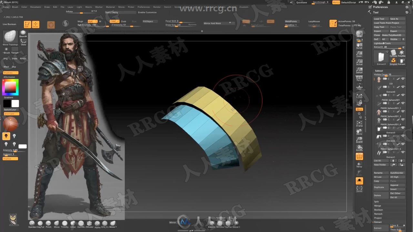Click the Frame mesh icon
The height and width of the screenshot is (232, 413).
click(x=359, y=124)
